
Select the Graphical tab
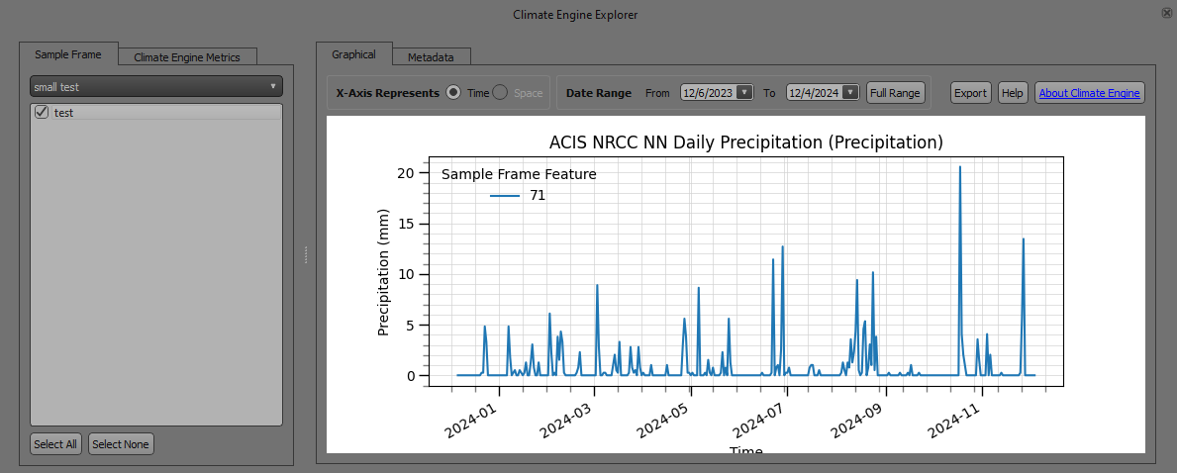coord(353,54)
